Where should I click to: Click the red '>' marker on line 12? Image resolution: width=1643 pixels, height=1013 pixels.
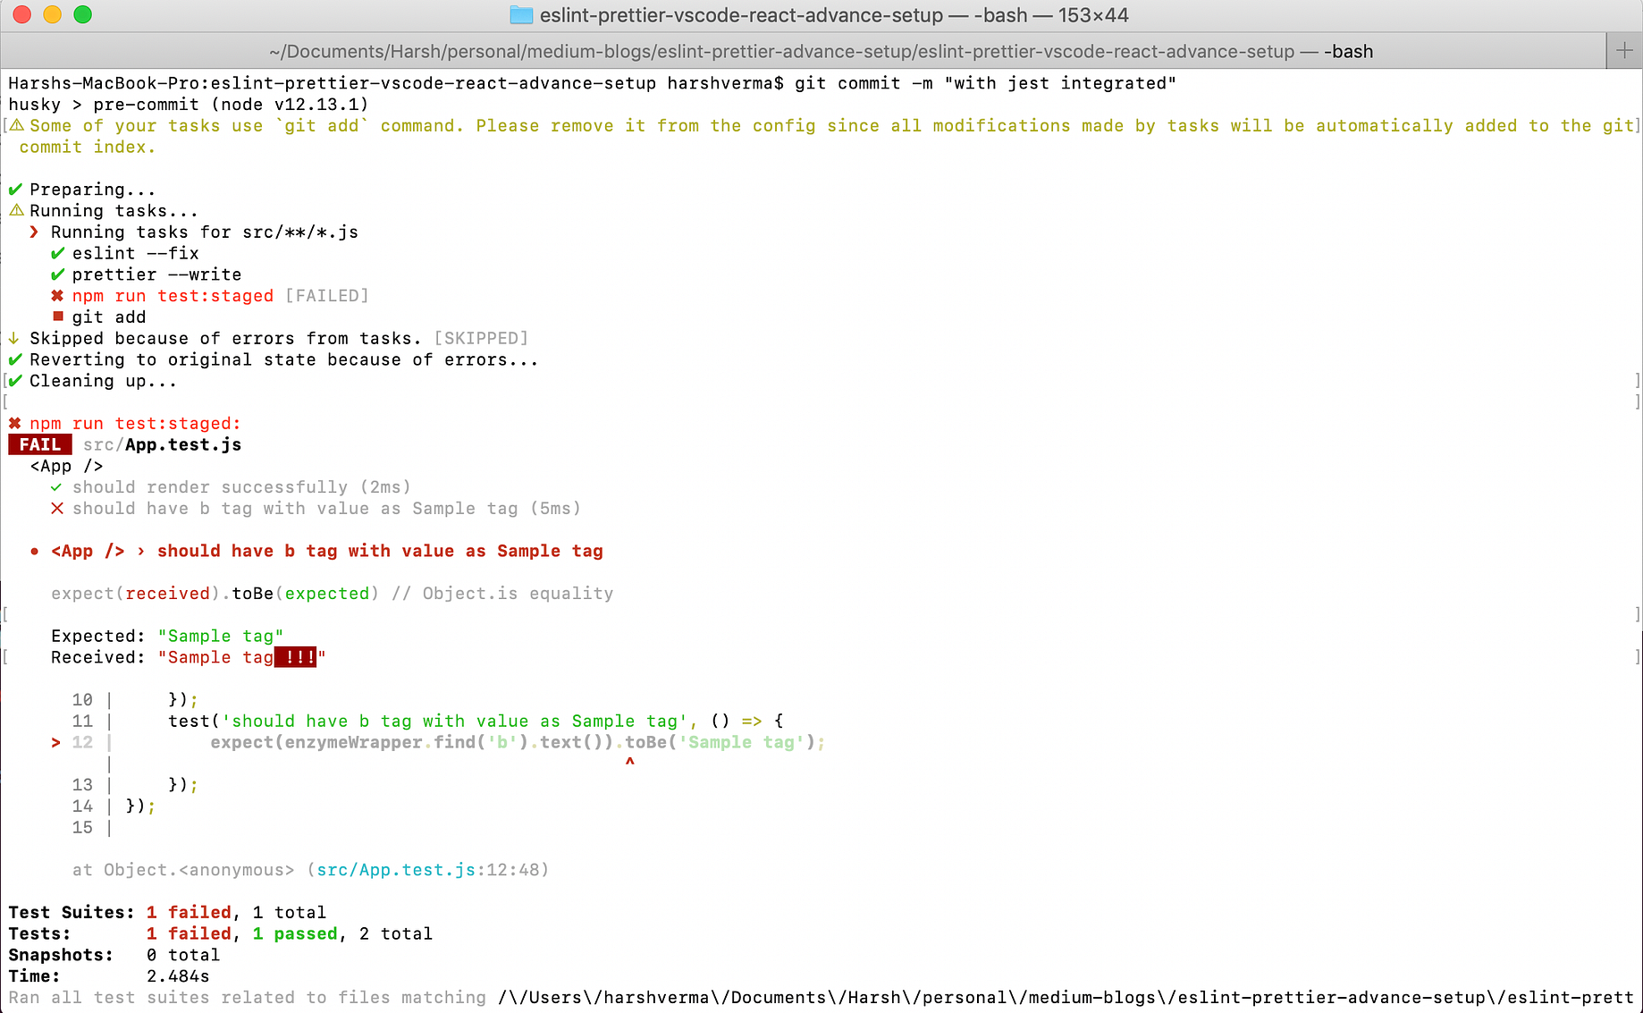55,743
